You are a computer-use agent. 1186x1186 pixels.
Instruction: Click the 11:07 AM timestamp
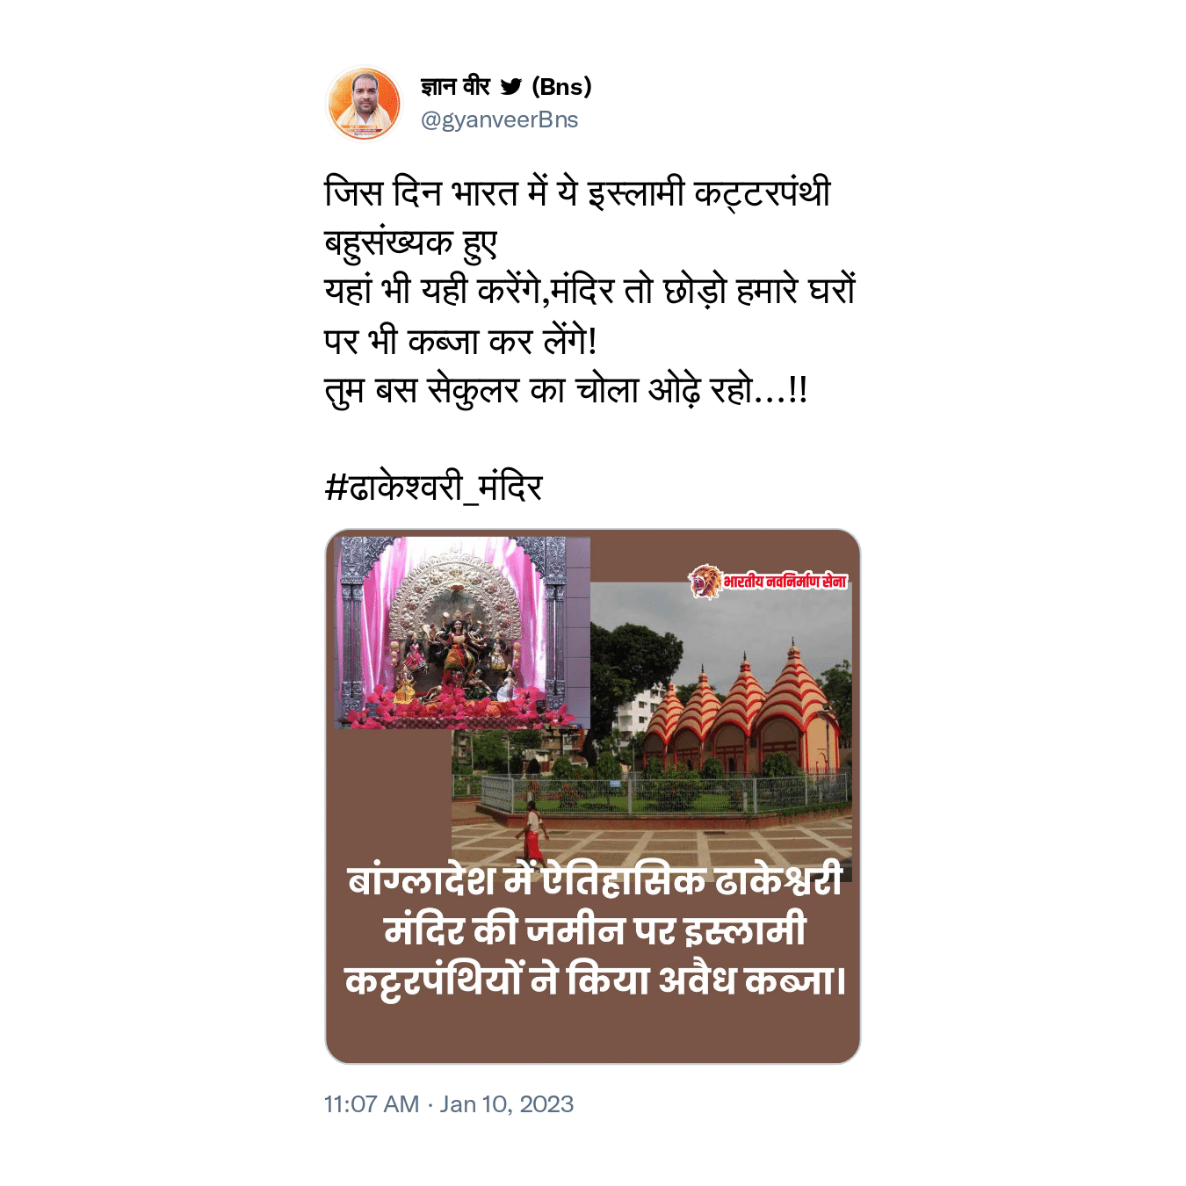click(372, 1104)
